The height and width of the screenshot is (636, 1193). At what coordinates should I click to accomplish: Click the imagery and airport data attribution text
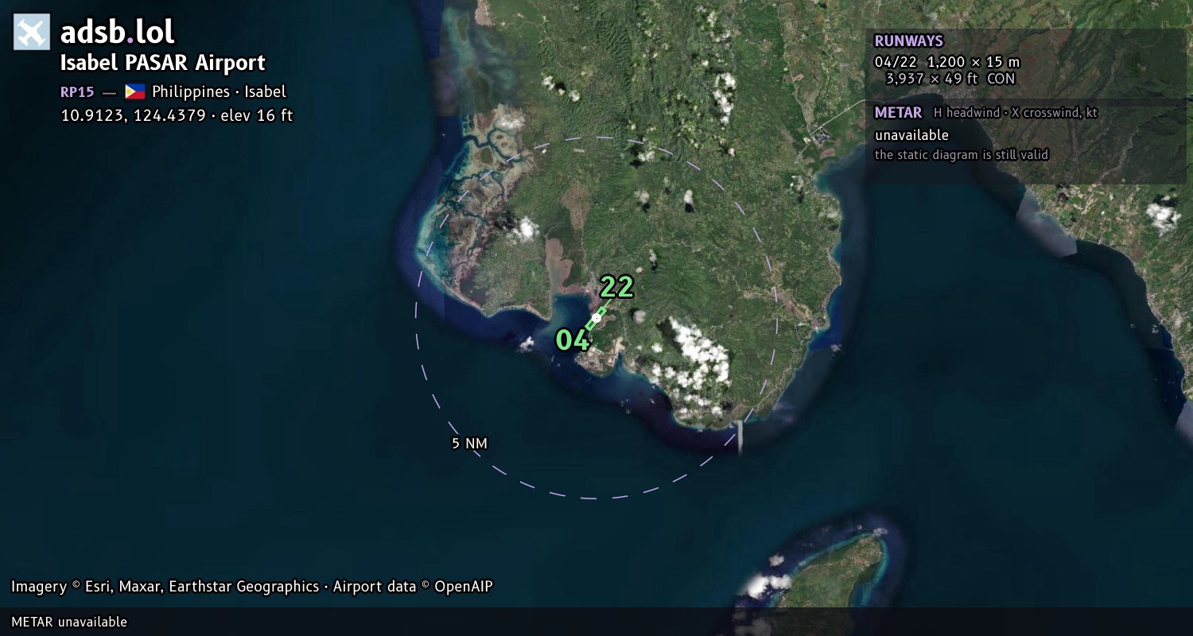click(252, 587)
